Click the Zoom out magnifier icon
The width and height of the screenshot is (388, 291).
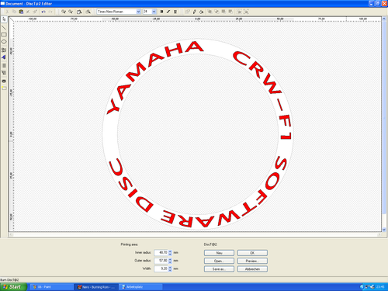click(71, 12)
